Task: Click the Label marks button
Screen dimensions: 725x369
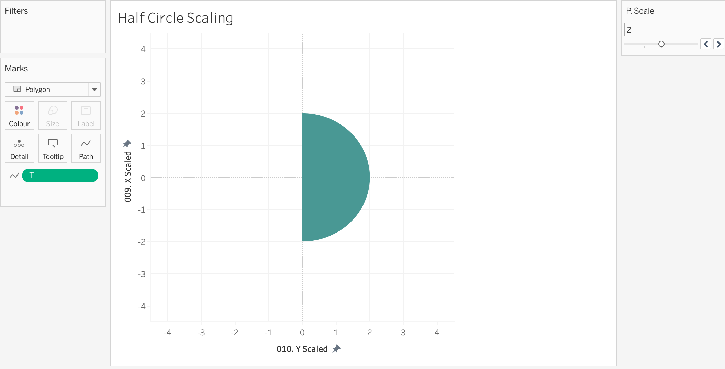Action: pyautogui.click(x=86, y=115)
